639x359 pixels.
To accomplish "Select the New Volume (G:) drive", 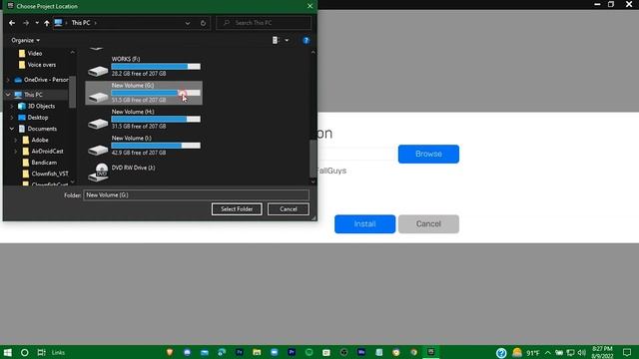I will pos(144,93).
